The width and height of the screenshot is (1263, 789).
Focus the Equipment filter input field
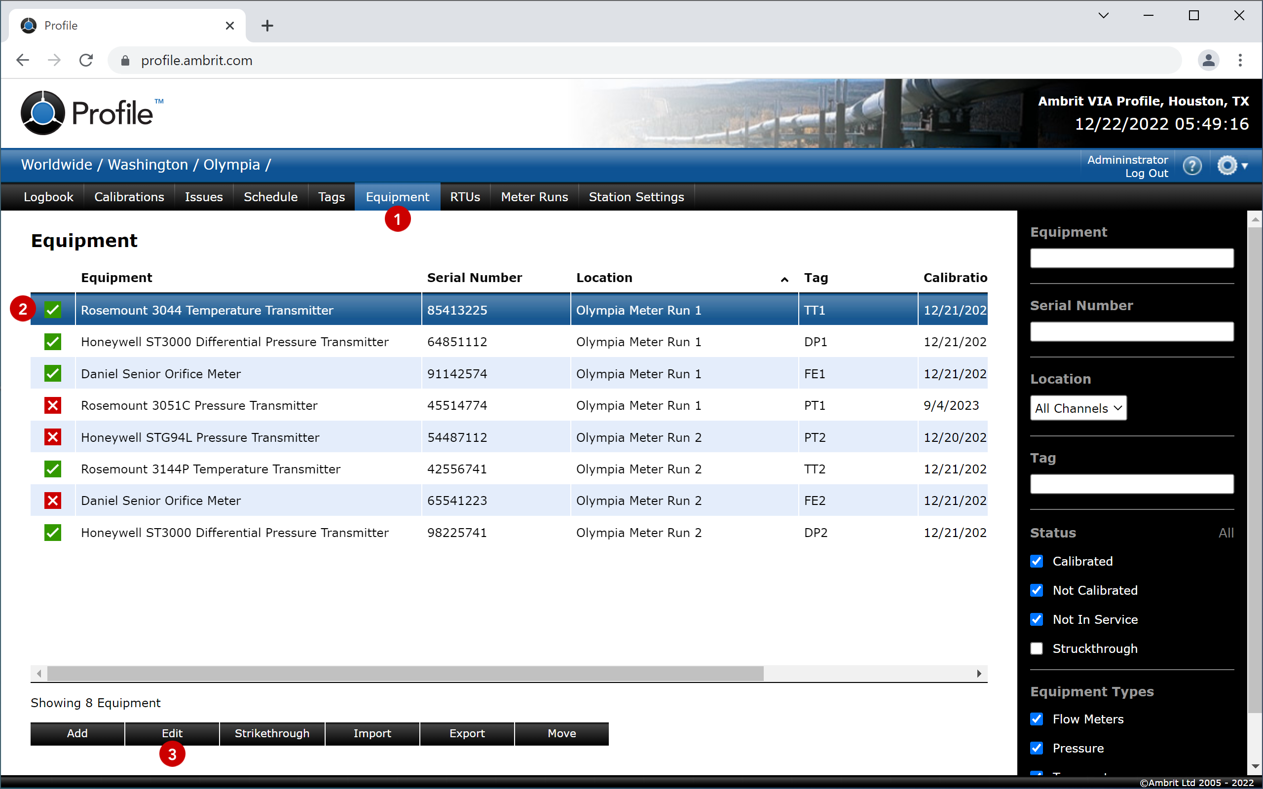pos(1132,258)
